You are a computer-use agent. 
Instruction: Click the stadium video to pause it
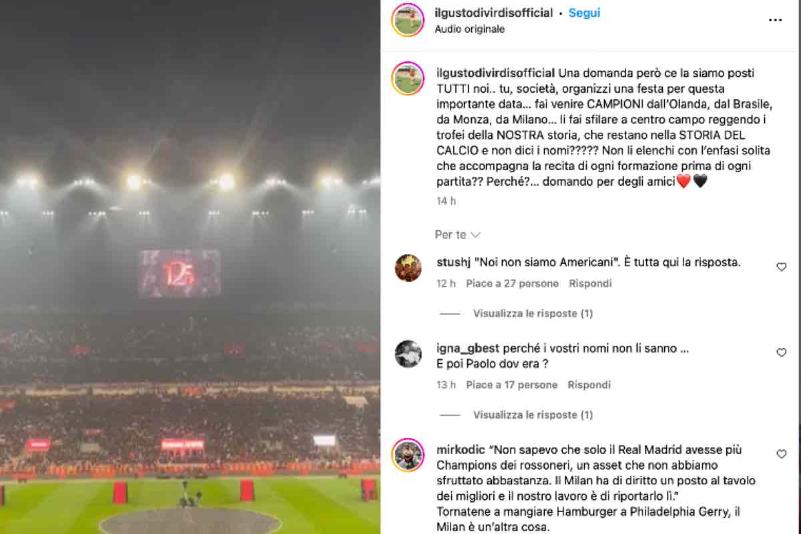tap(190, 267)
